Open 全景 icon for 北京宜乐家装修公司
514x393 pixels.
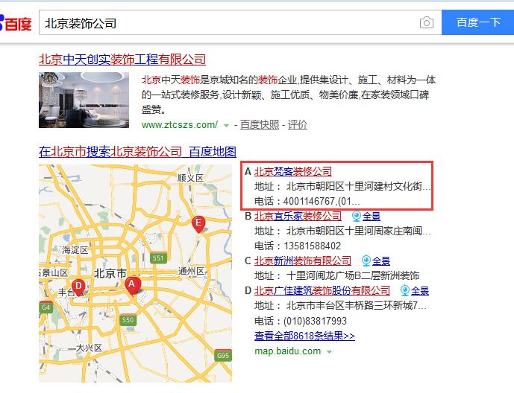point(357,216)
